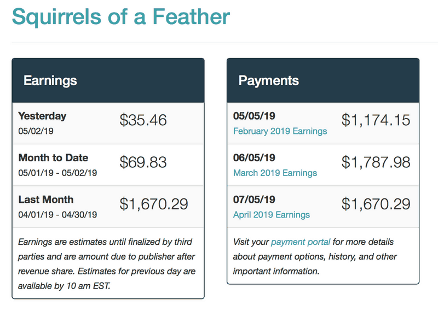Open the March 2019 Earnings link
Viewport: 438px width, 311px height.
275,173
